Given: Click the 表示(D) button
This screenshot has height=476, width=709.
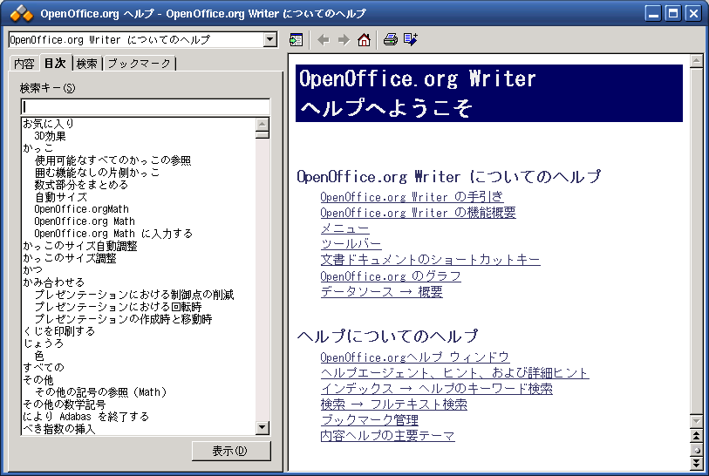Looking at the screenshot, I should click(x=231, y=451).
